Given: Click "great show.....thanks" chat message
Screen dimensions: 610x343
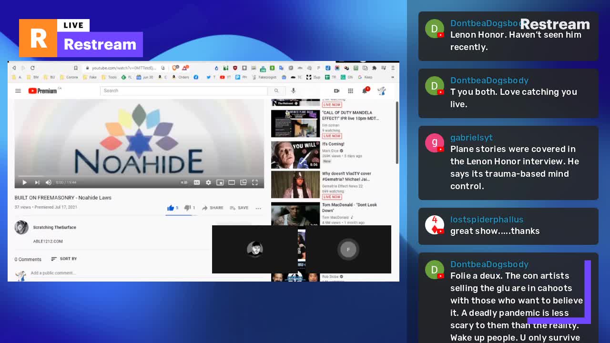Looking at the screenshot, I should point(495,231).
